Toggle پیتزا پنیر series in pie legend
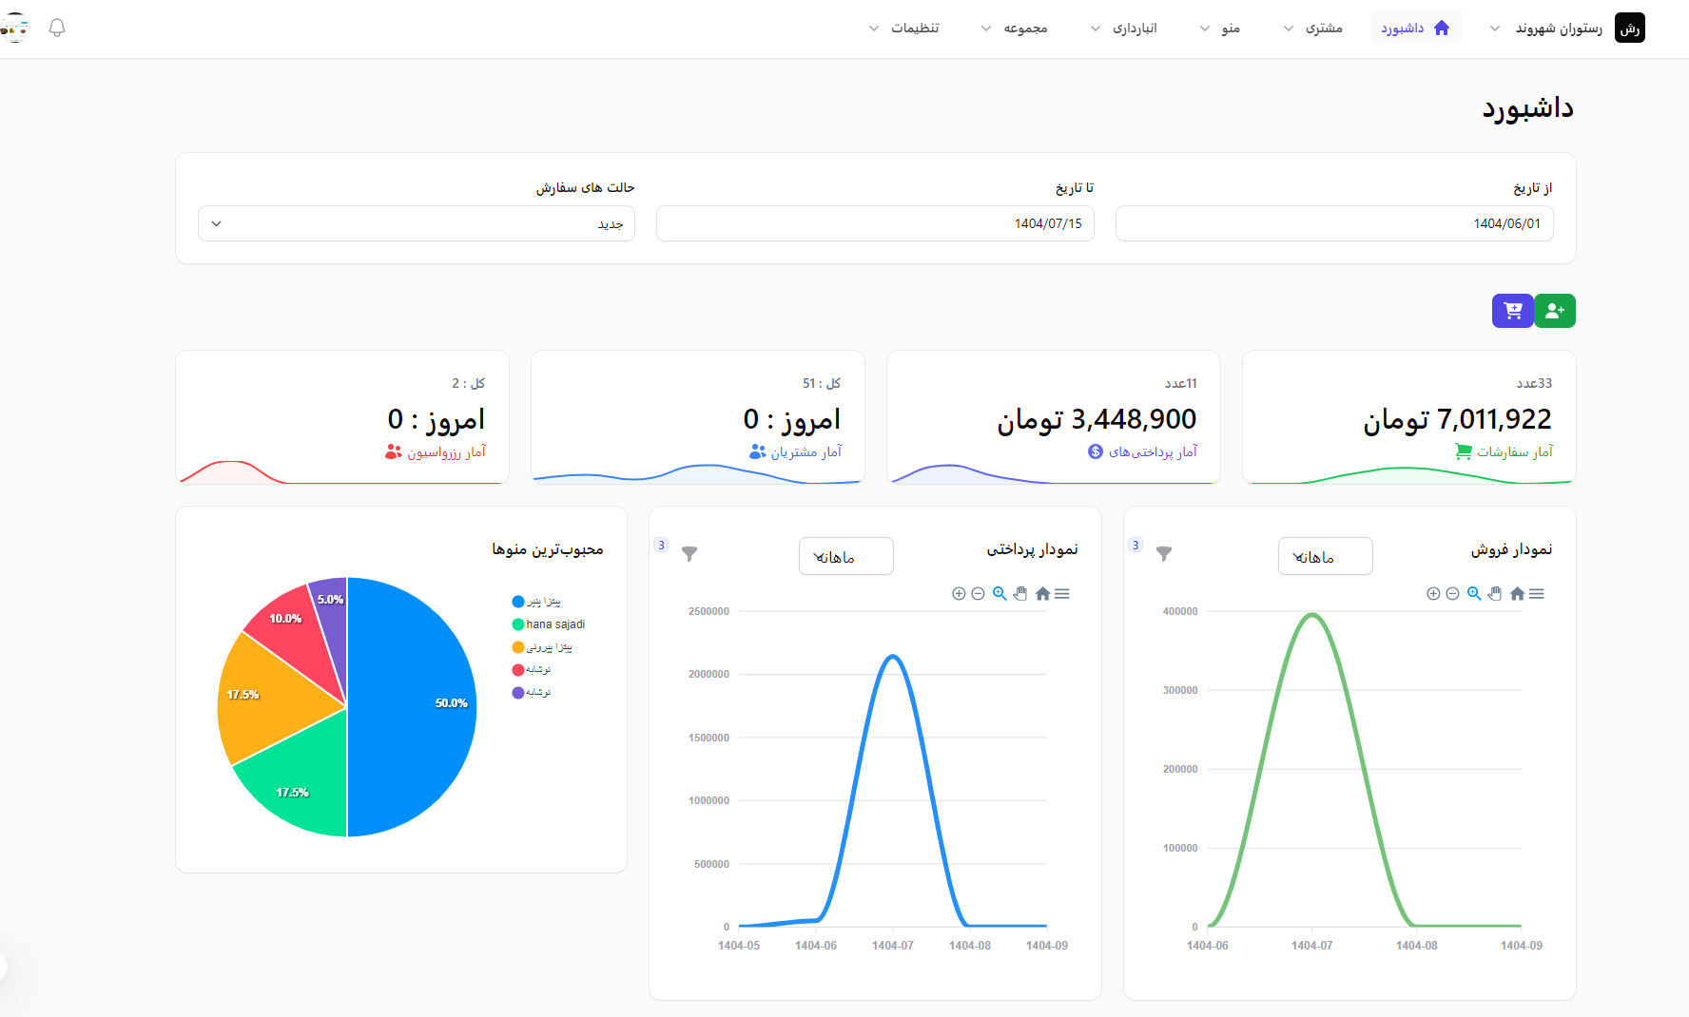 (536, 602)
